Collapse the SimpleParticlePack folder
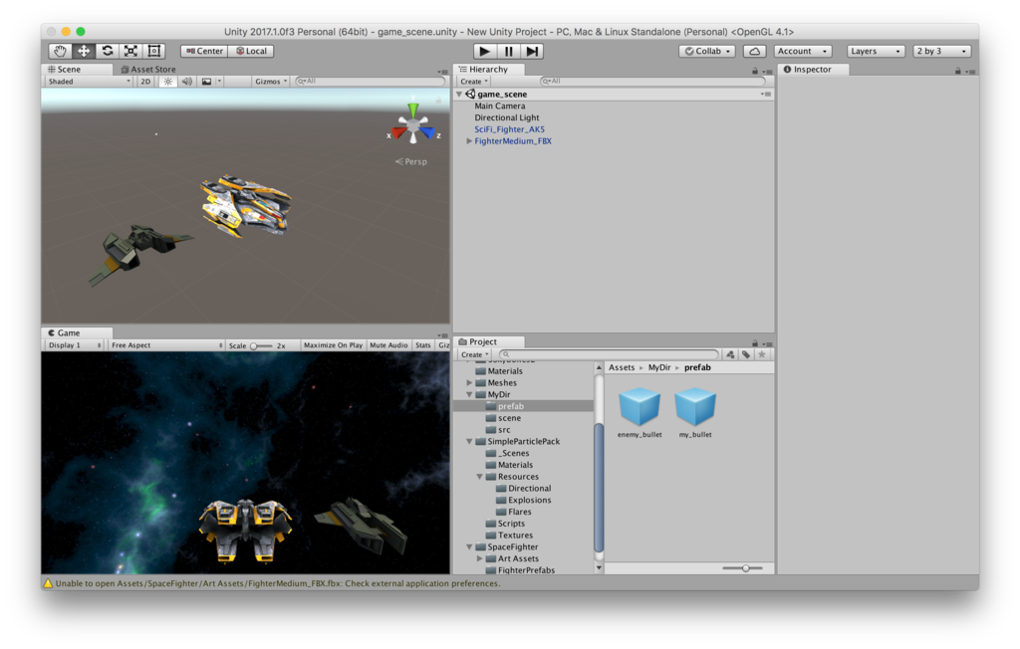This screenshot has width=1020, height=649. point(469,442)
